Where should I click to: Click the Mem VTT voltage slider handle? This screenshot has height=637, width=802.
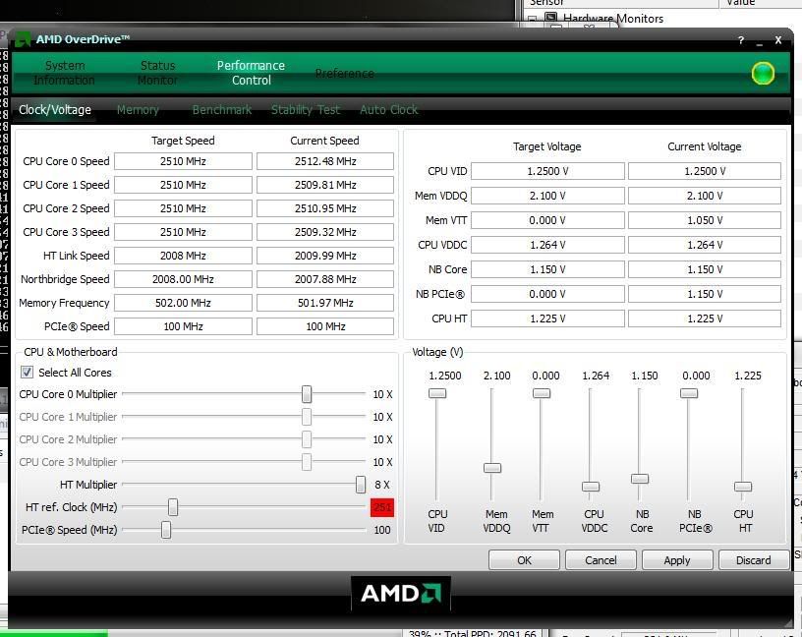(542, 393)
